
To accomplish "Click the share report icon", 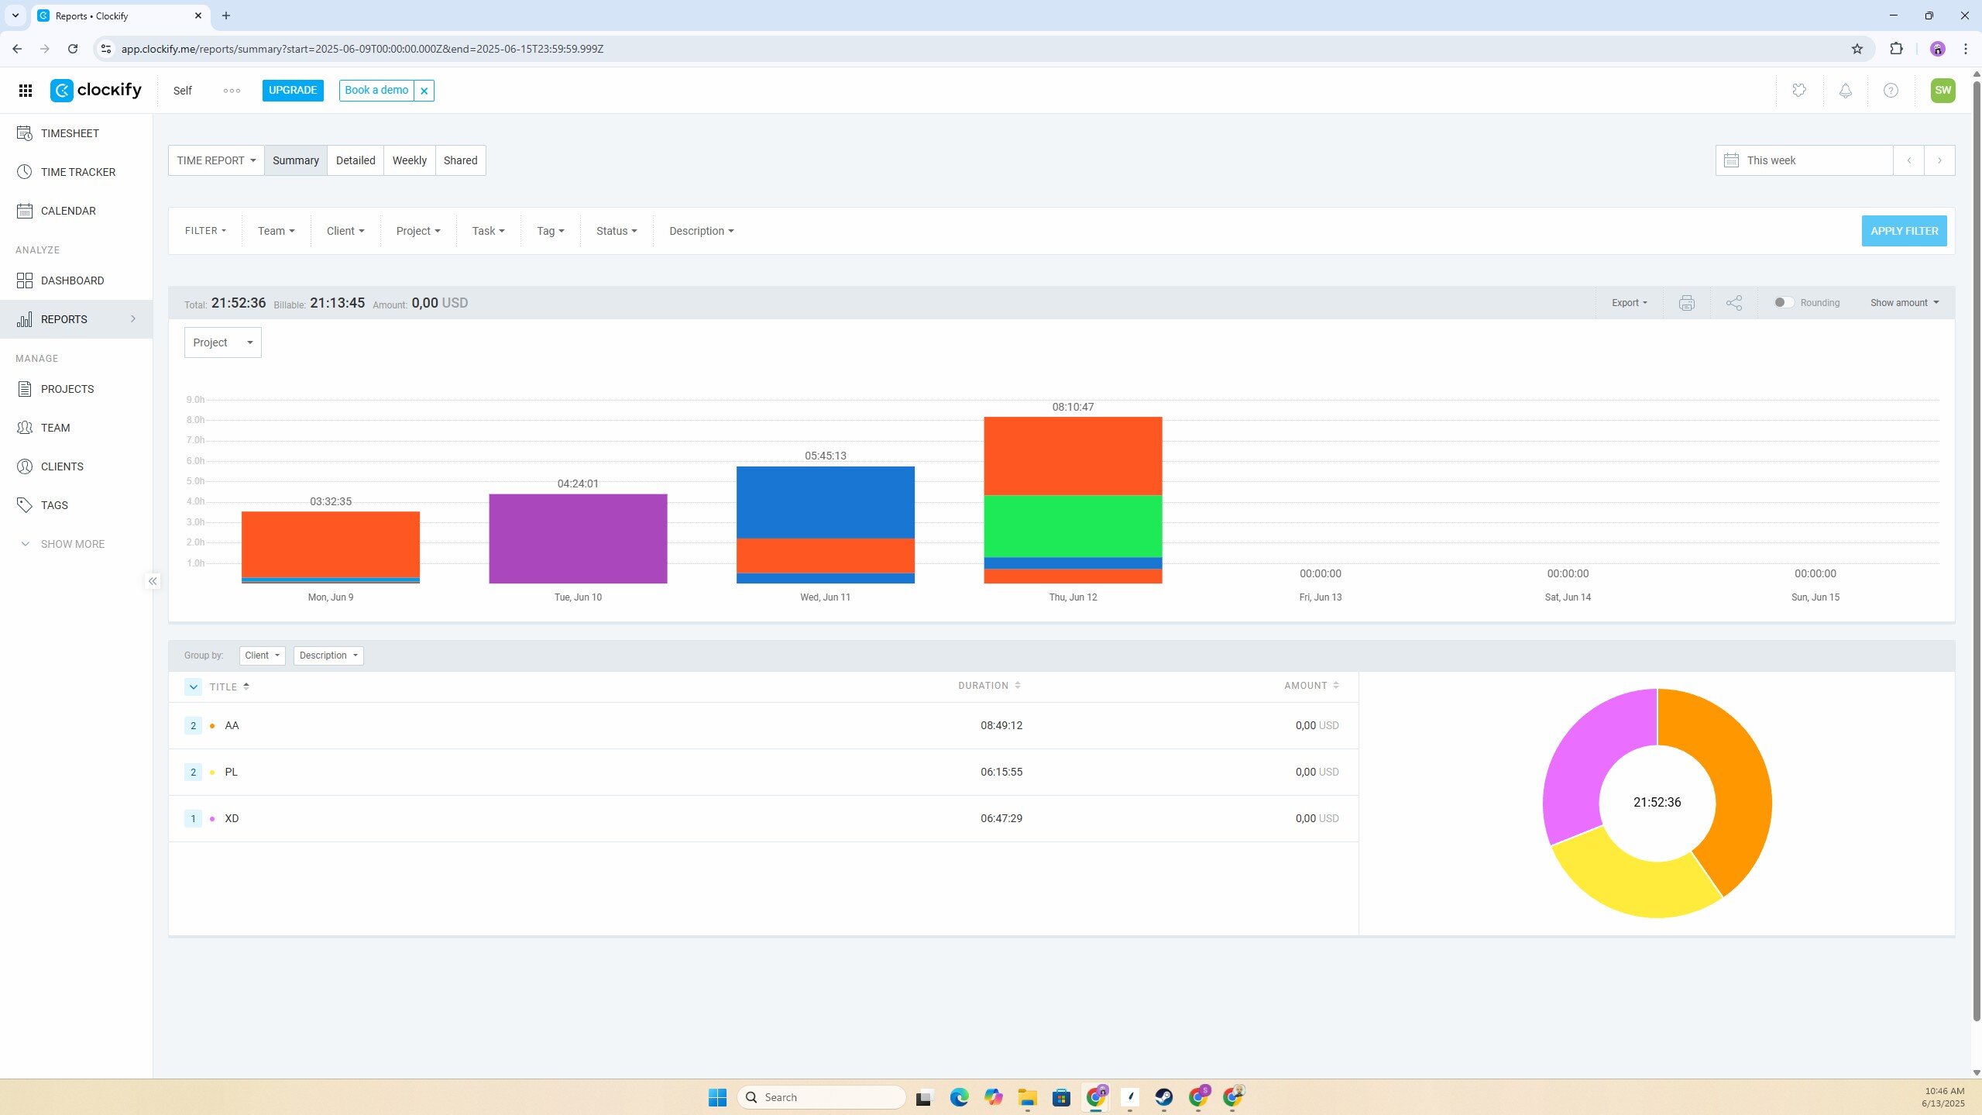I will coord(1733,303).
